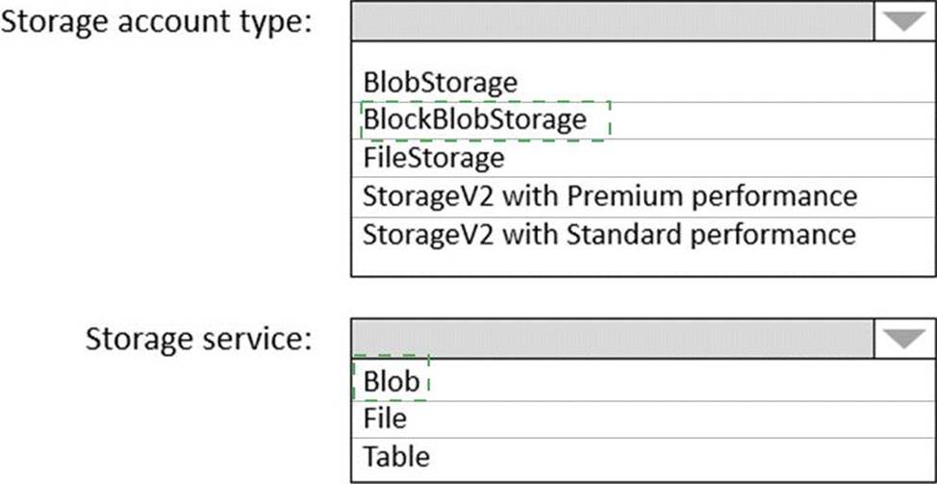The image size is (937, 484).
Task: Select FileStorage from the list
Action: (433, 157)
